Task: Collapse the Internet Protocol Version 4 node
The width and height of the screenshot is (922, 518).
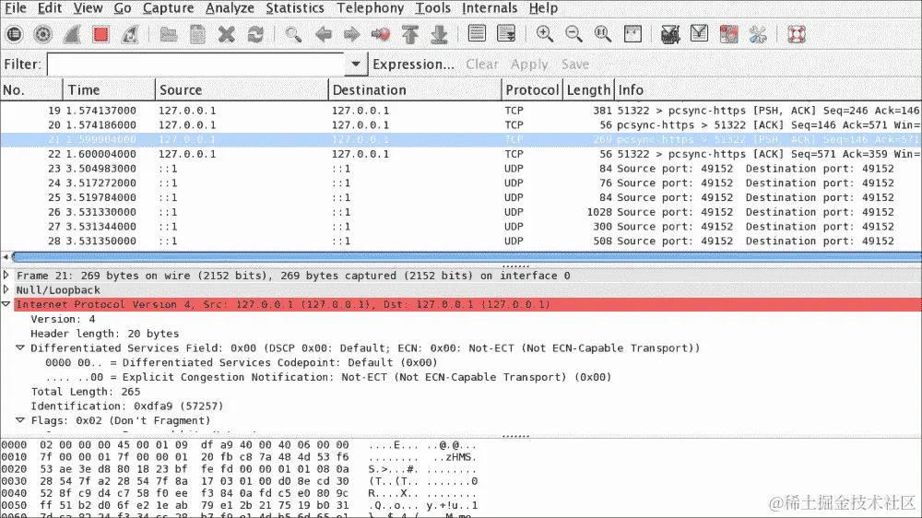Action: point(6,304)
